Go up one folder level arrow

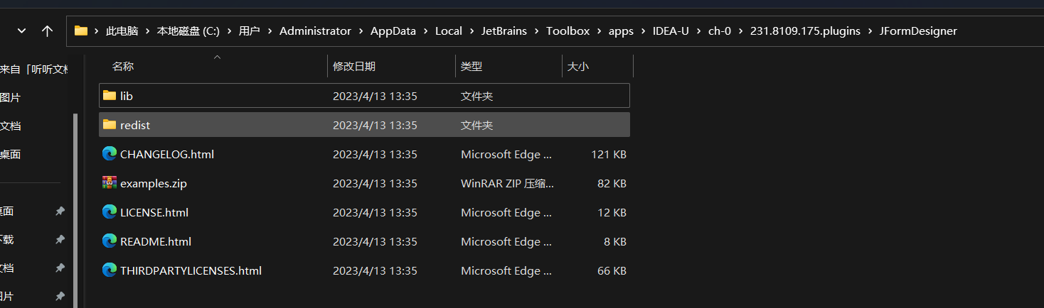[48, 31]
